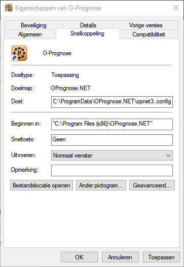The width and height of the screenshot is (184, 267).
Task: Select the Snelkoppeling tab
Action: pyautogui.click(x=88, y=33)
